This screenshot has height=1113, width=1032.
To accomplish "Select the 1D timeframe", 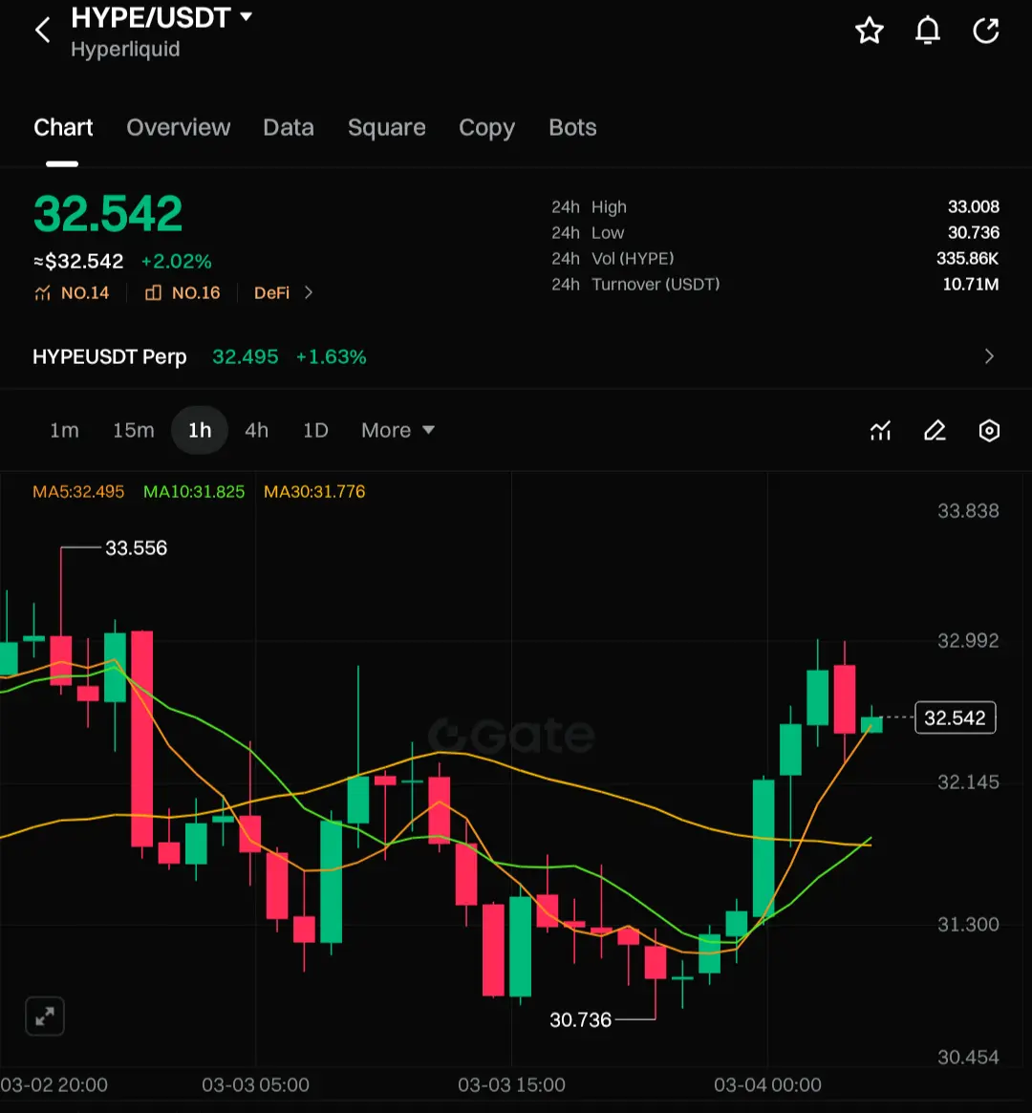I will coord(315,430).
